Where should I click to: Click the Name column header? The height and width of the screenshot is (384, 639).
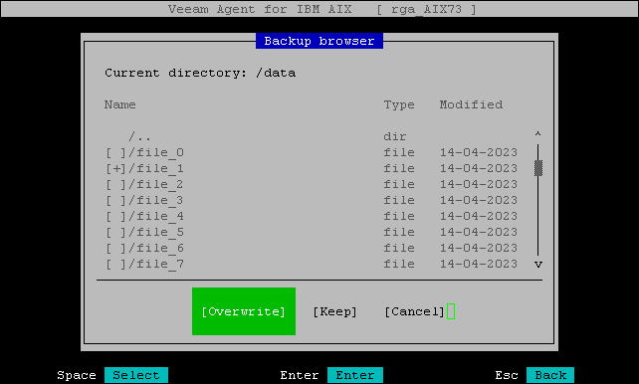coord(119,104)
